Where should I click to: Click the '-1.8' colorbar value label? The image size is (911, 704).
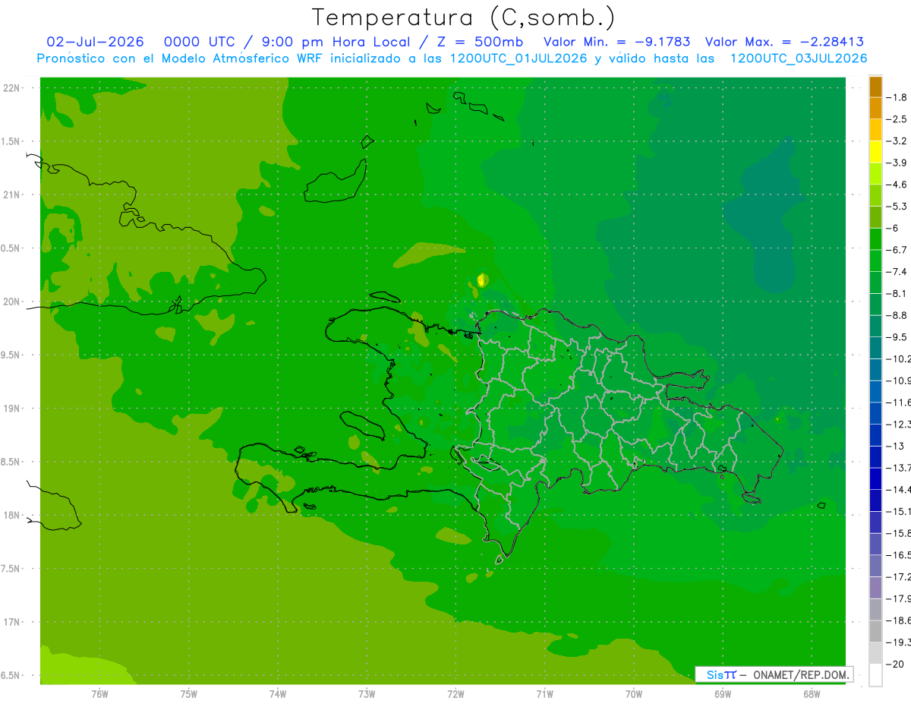897,97
